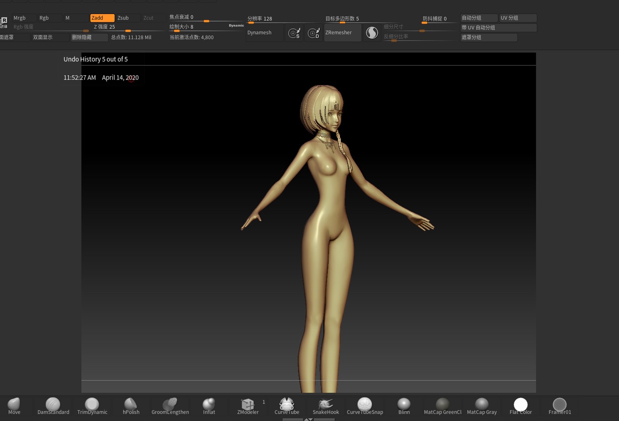Viewport: 619px width, 421px height.
Task: Pick the TrimDynamic brush
Action: pyautogui.click(x=92, y=405)
